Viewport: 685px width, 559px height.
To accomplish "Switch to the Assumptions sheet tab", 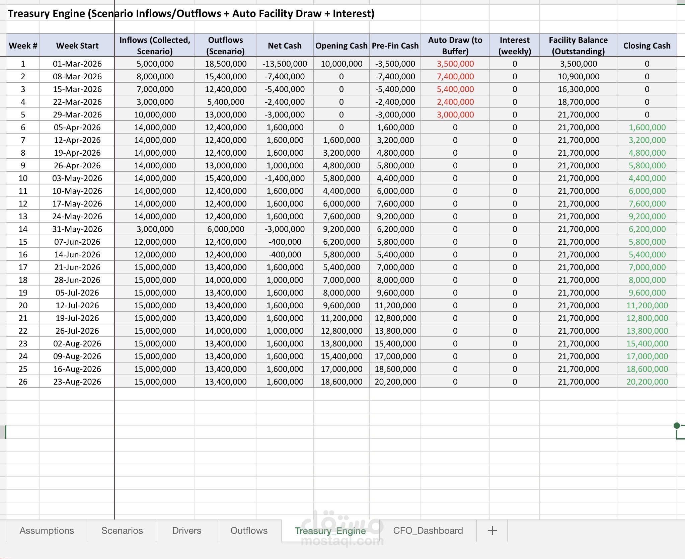I will pyautogui.click(x=47, y=531).
